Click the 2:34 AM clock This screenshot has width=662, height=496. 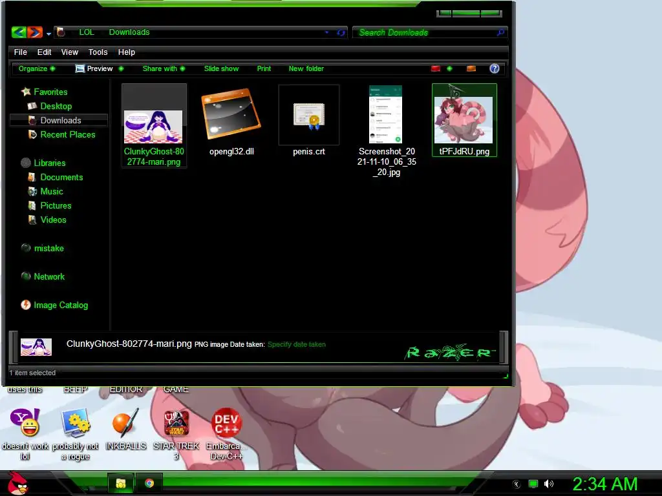tap(604, 484)
